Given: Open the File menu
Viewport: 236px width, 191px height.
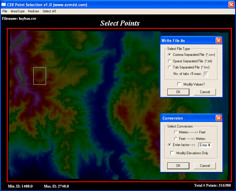Looking at the screenshot, I should coord(5,11).
